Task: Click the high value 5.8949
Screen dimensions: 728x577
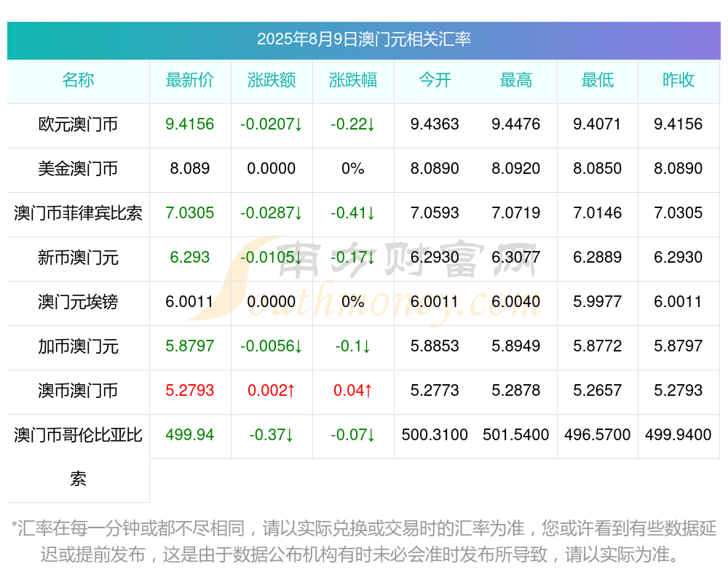Action: click(x=516, y=346)
